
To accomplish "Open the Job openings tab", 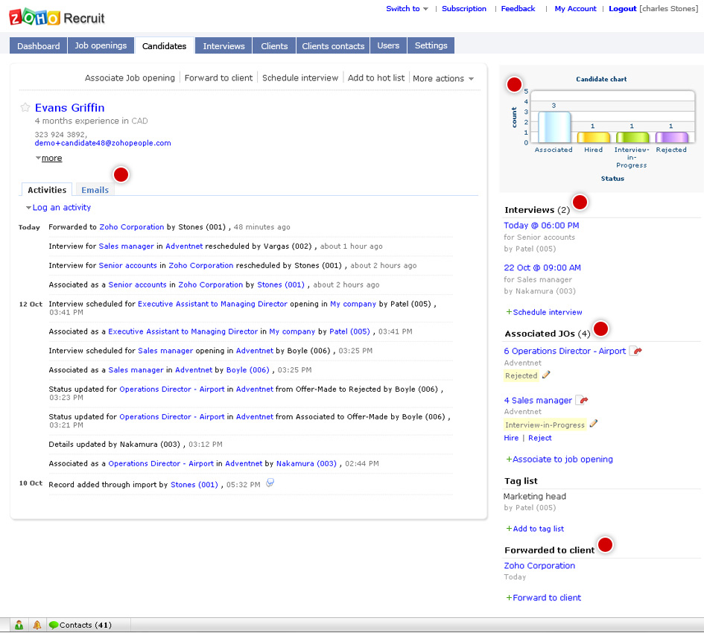I will point(101,45).
